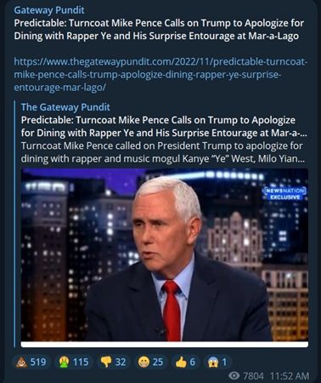Click the poop emoji reaction with 519
Screen dimensions: 321x383
[31, 362]
